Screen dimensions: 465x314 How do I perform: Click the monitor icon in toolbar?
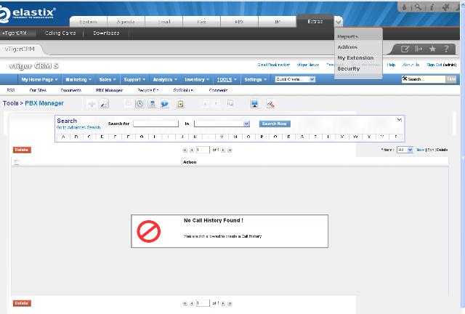point(254,104)
